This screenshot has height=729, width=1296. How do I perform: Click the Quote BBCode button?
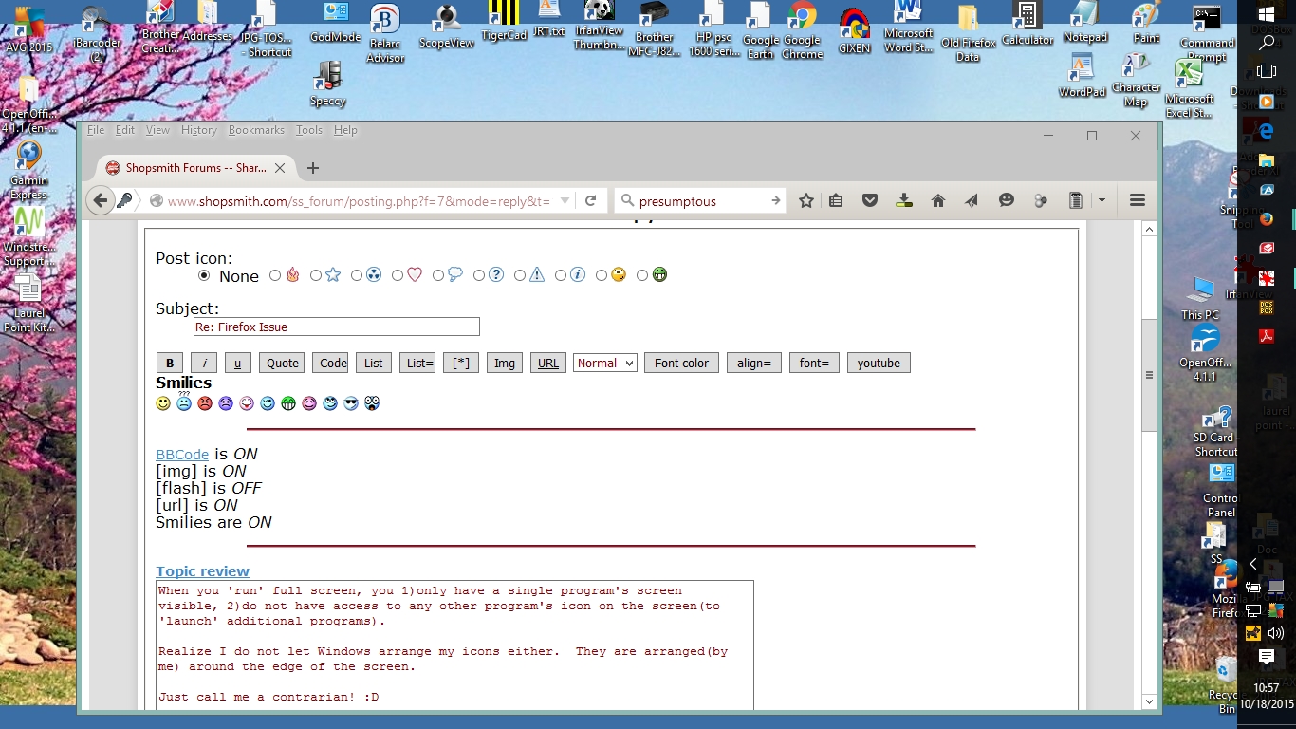tap(282, 363)
